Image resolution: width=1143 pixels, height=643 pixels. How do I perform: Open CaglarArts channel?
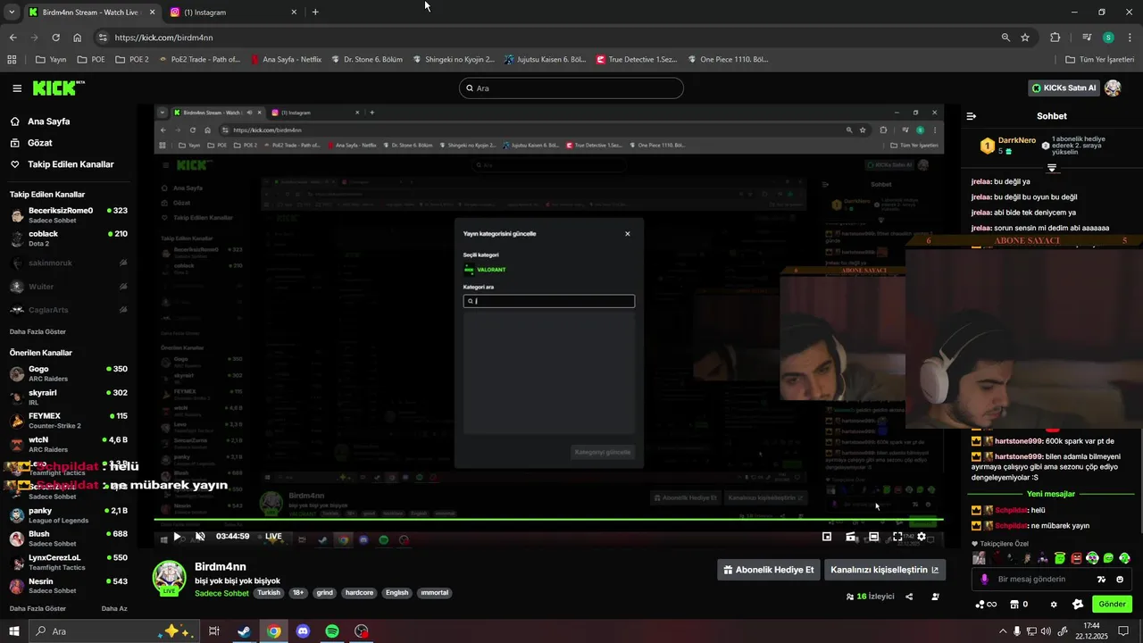click(x=68, y=310)
